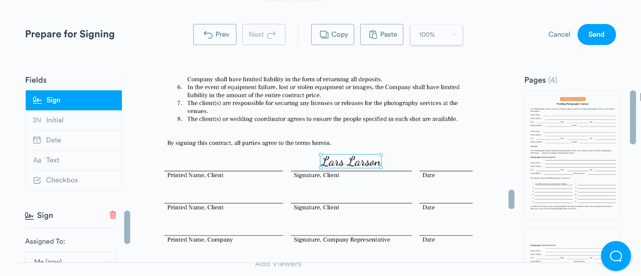Click the calendar icon beside Date
Screen dimensions: 641x276
pos(37,140)
